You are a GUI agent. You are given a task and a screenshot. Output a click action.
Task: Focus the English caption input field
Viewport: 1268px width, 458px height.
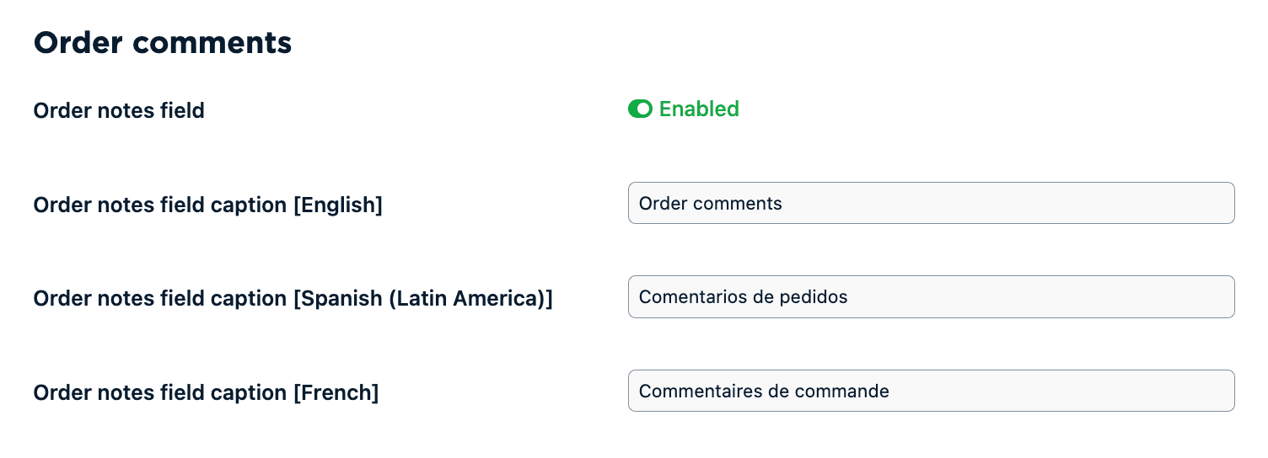[931, 203]
